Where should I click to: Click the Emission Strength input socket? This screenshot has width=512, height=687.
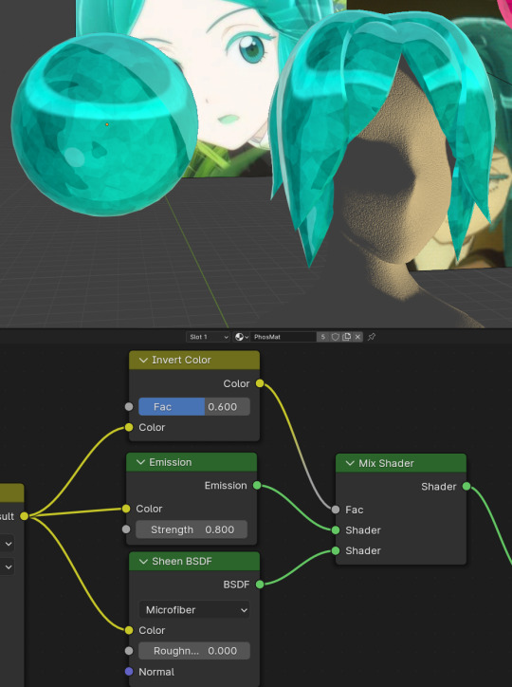pyautogui.click(x=126, y=529)
